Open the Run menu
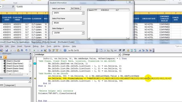The width and height of the screenshot is (182, 102). [x=42, y=46]
